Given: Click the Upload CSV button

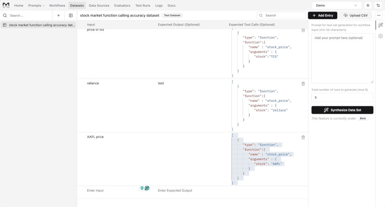Looking at the screenshot, I should click(x=355, y=15).
